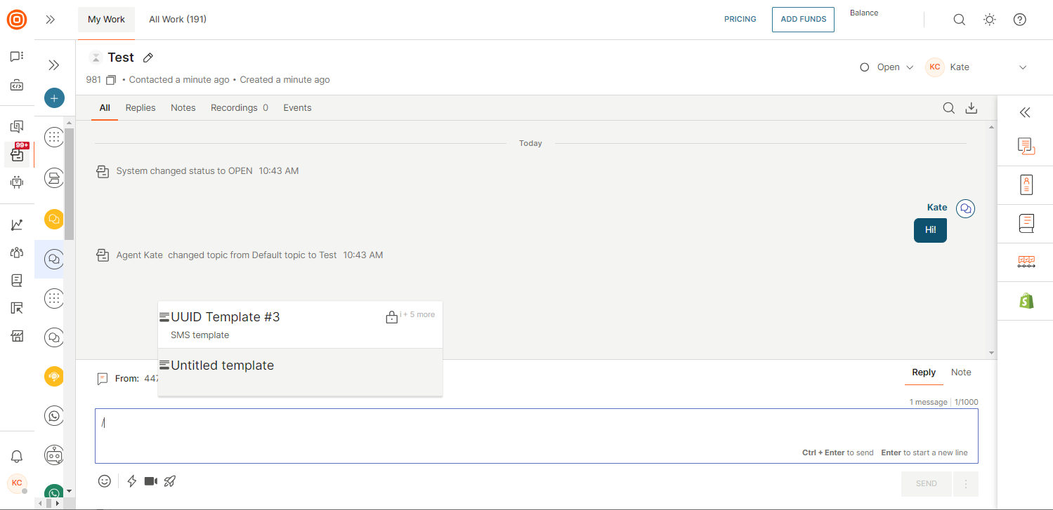The width and height of the screenshot is (1053, 510).
Task: Open the Open status dropdown
Action: (887, 67)
